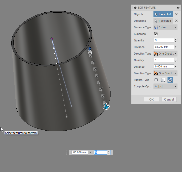Open the dropdown arrow beside floating 88.000 mm
Viewport: 182px width, 172px height.
(x=90, y=153)
